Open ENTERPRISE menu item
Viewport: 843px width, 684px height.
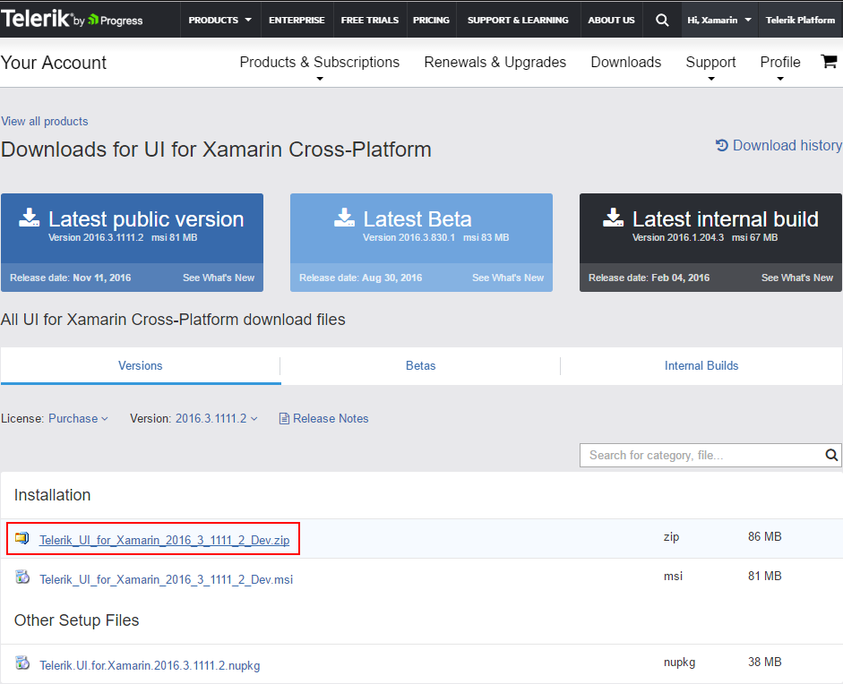[297, 20]
